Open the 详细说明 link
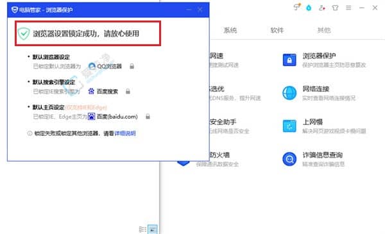 click(x=125, y=133)
